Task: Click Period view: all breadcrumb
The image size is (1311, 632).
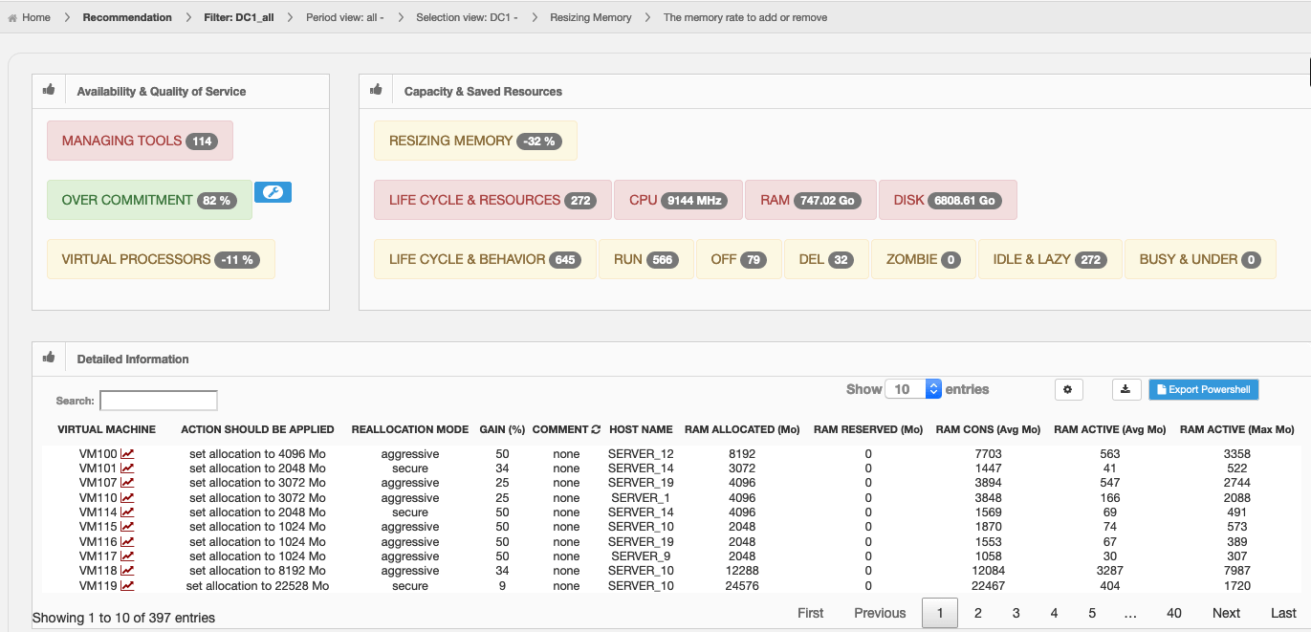Action: tap(345, 17)
